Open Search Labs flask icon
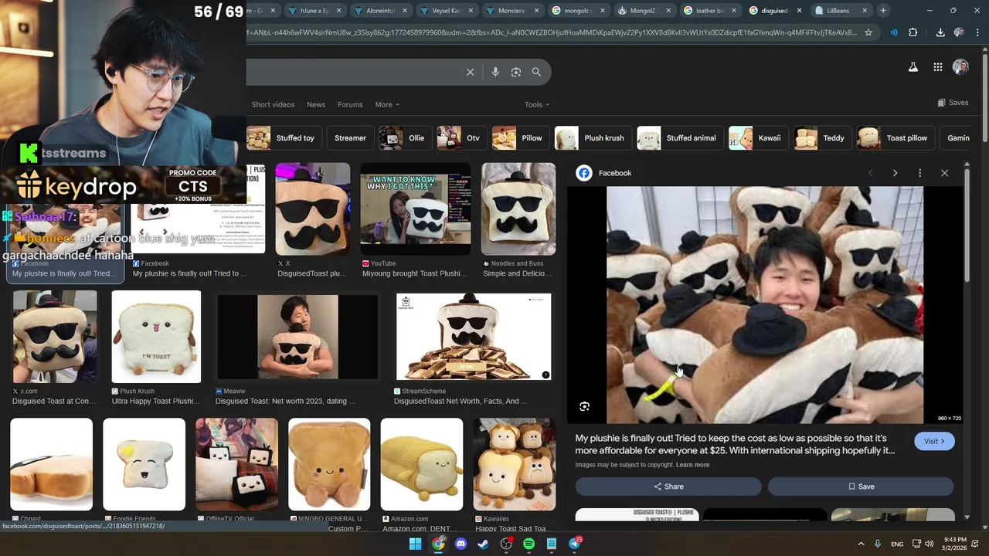Screen dimensions: 989x556 tap(913, 67)
